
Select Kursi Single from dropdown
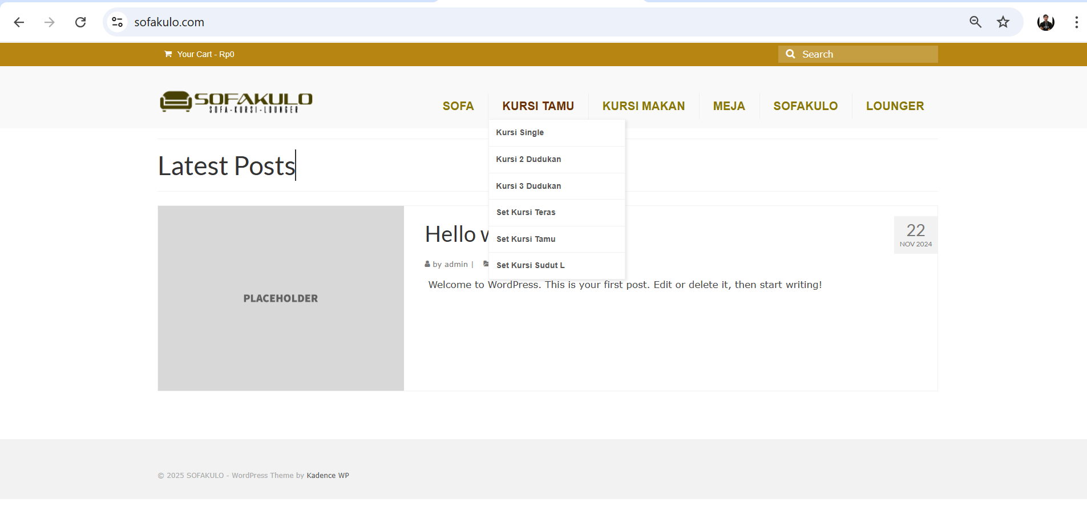(557, 133)
